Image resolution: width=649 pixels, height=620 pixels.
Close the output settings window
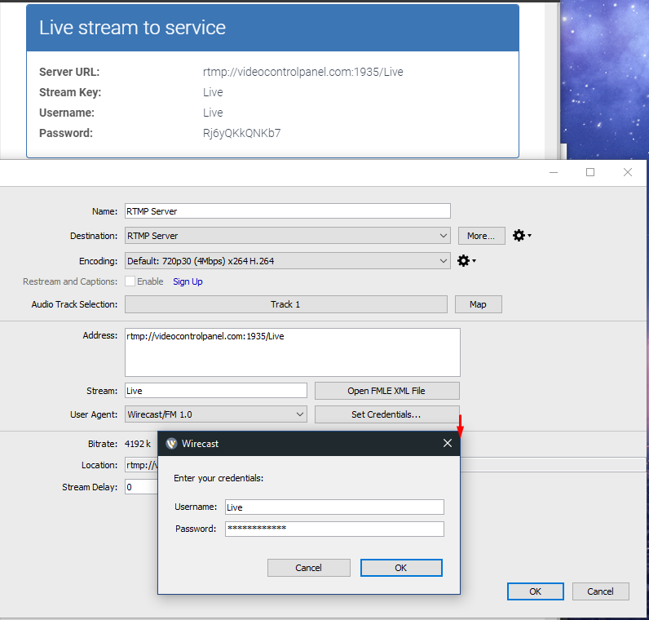coord(628,172)
